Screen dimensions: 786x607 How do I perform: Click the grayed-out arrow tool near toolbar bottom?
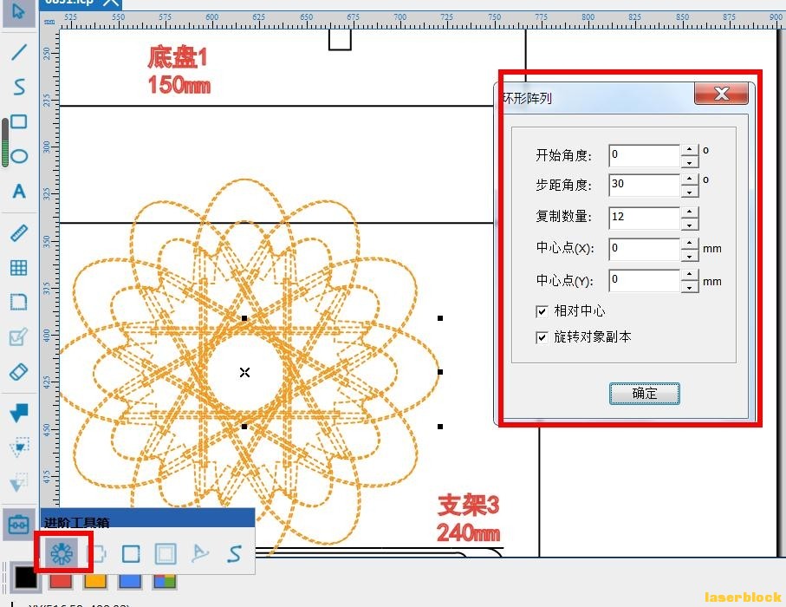19,481
